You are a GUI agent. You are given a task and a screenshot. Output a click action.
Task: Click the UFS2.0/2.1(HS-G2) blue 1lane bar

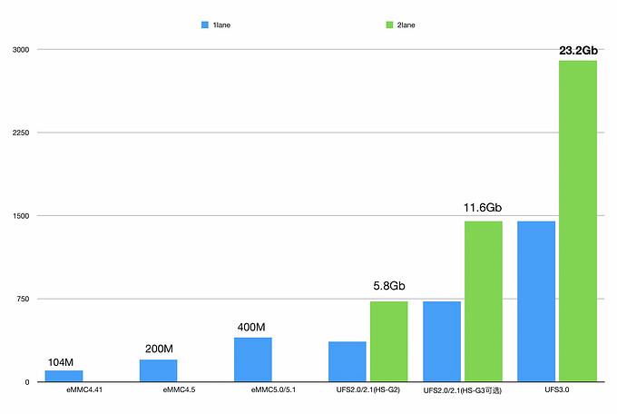pos(347,361)
